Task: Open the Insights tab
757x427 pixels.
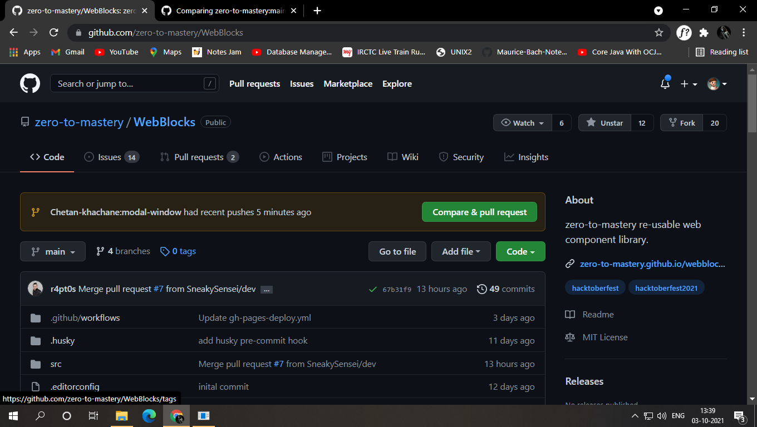Action: tap(527, 157)
